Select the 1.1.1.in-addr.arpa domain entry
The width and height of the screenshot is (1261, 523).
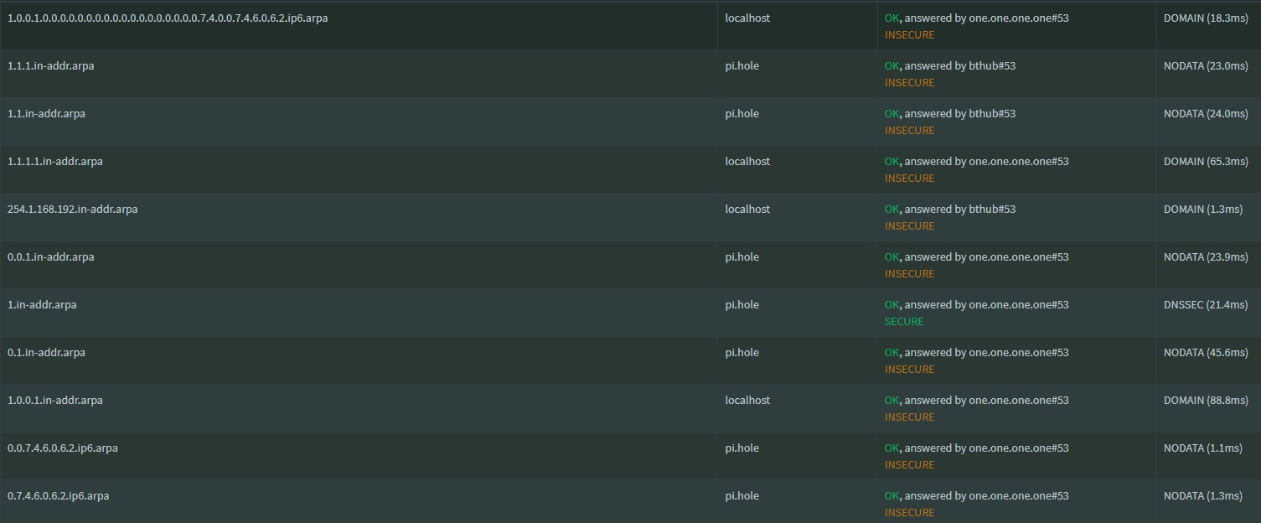pos(50,65)
